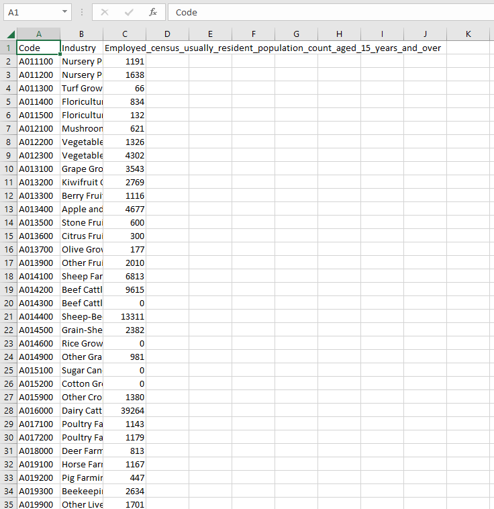Click the Select All corner triangle

click(11, 34)
